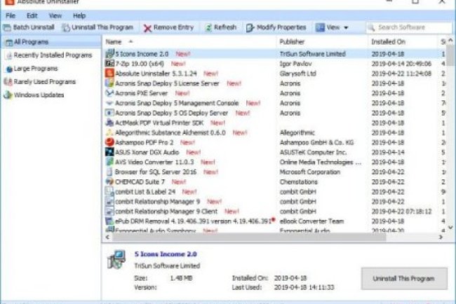Open the File menu
The image size is (456, 304).
(11, 15)
